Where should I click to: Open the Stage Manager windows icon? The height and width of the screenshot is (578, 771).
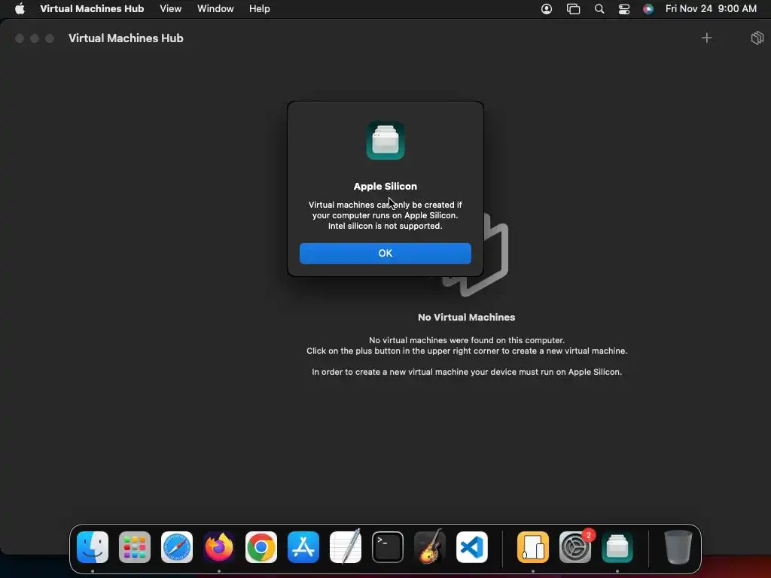point(573,9)
